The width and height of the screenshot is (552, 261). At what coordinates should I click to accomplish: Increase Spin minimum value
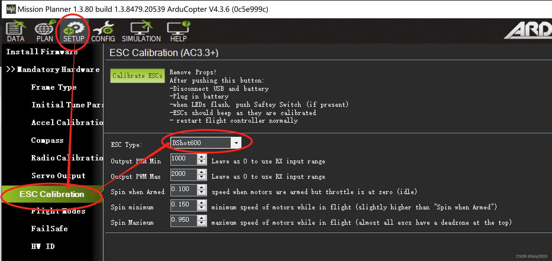pyautogui.click(x=202, y=202)
